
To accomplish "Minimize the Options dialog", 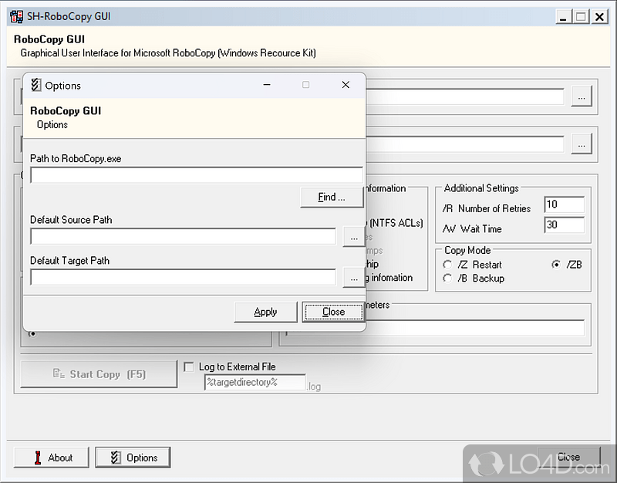I will point(267,85).
